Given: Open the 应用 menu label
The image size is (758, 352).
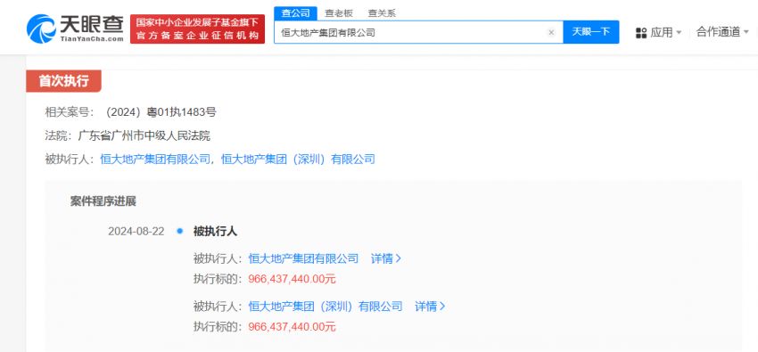Looking at the screenshot, I should coord(662,33).
